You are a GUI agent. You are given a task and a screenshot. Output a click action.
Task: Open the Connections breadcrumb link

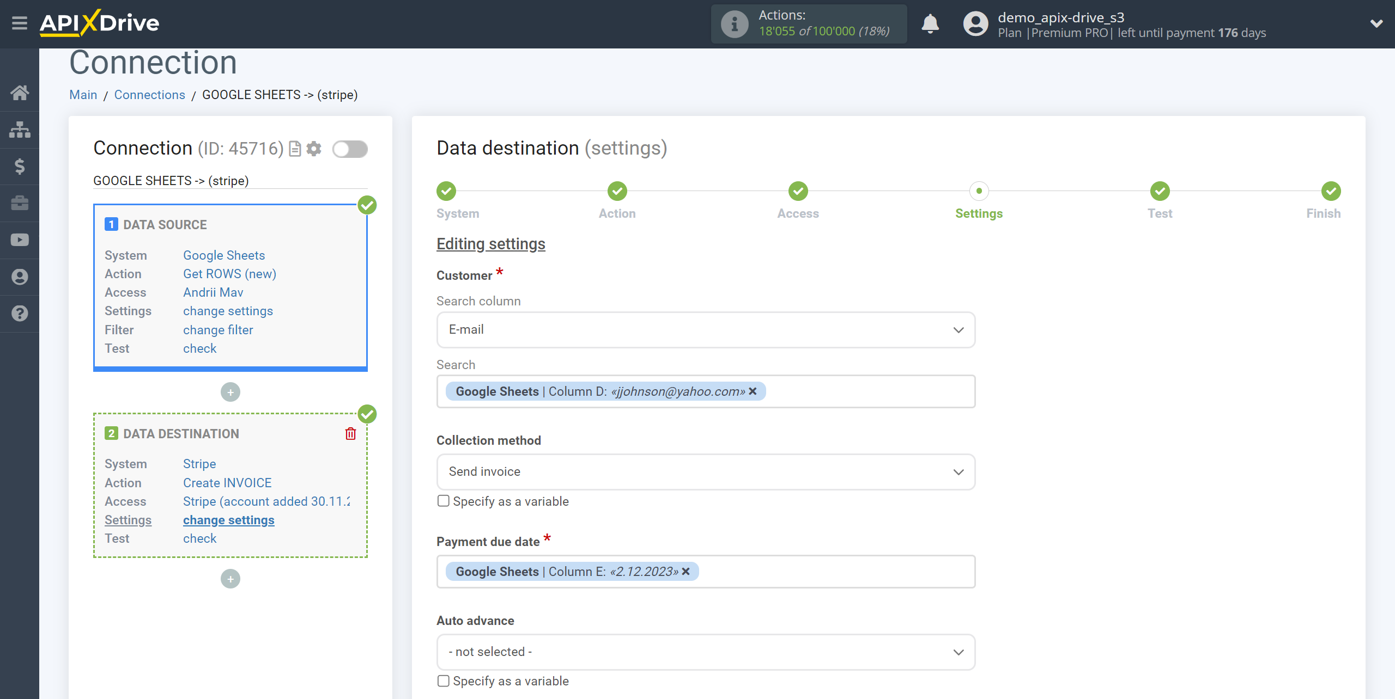[150, 95]
